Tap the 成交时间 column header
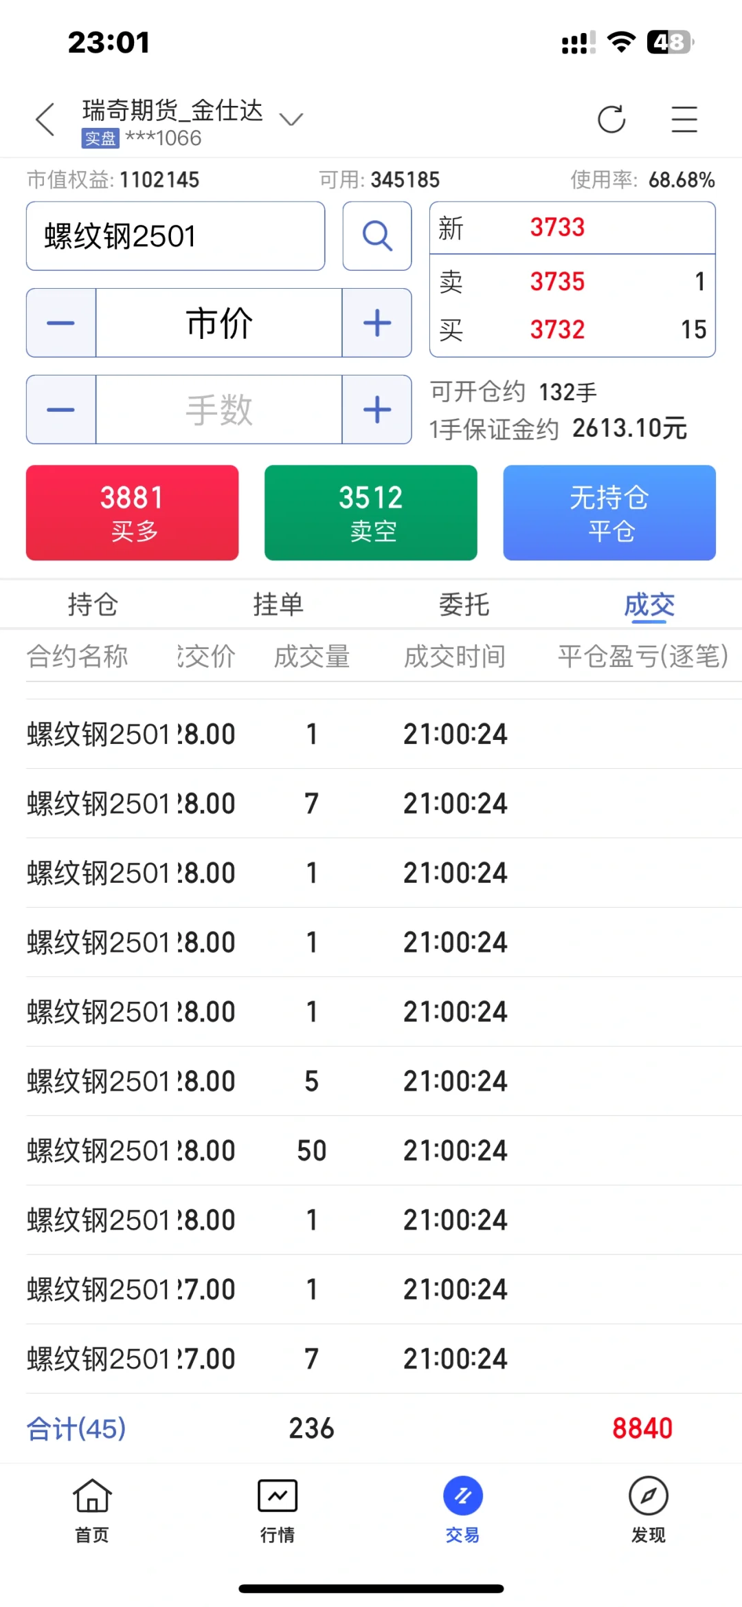 click(x=455, y=656)
